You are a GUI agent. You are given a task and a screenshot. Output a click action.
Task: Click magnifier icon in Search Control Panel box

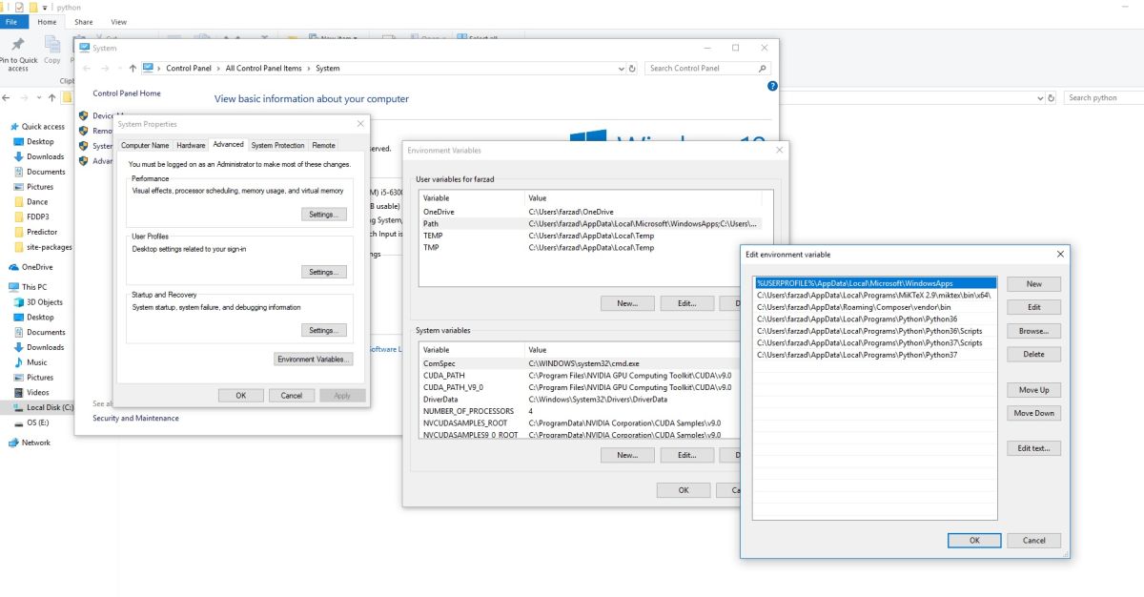click(762, 69)
